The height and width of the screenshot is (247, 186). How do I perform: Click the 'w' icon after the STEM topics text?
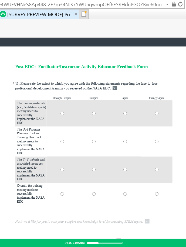pyautogui.click(x=147, y=221)
